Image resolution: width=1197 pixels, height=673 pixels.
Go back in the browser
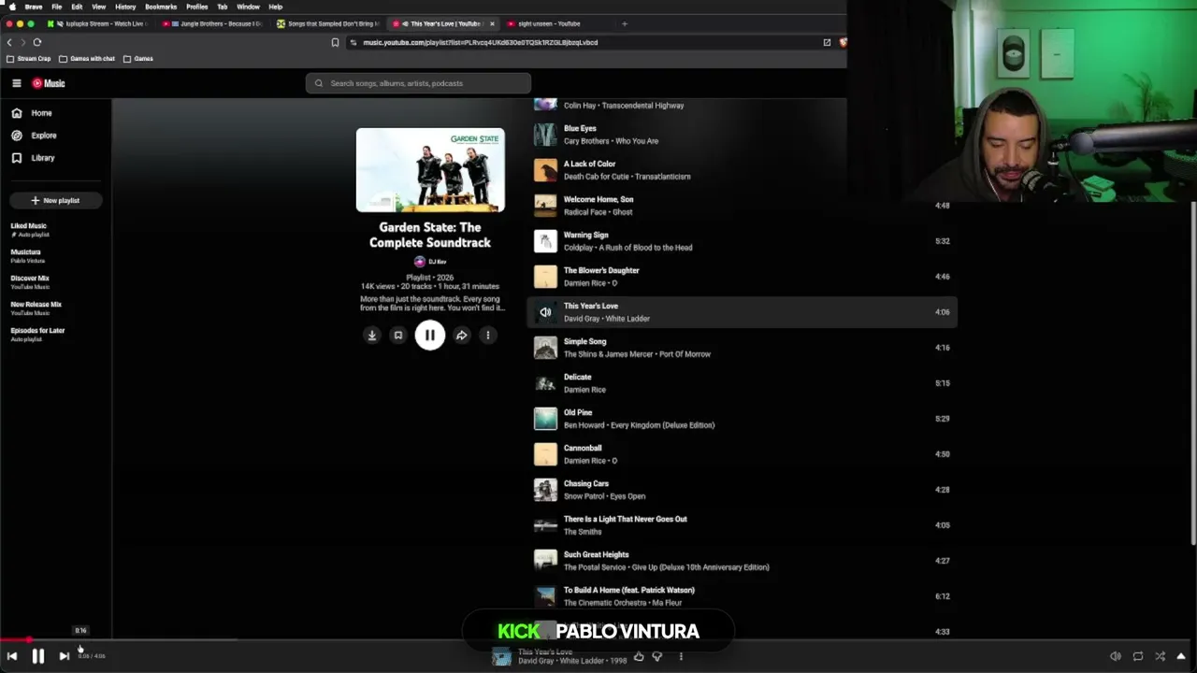[x=9, y=42]
